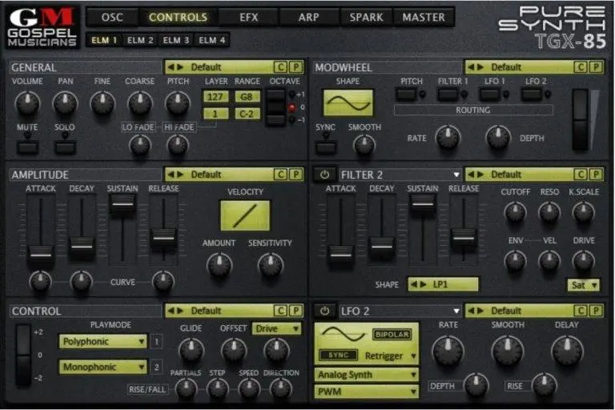Image resolution: width=615 pixels, height=410 pixels.
Task: Switch to the MASTER tab
Action: pos(424,18)
